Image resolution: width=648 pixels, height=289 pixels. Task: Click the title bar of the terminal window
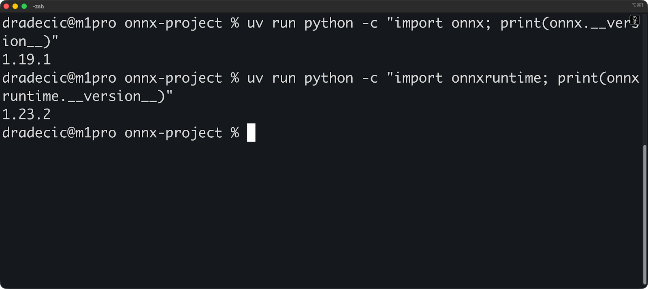click(x=324, y=6)
